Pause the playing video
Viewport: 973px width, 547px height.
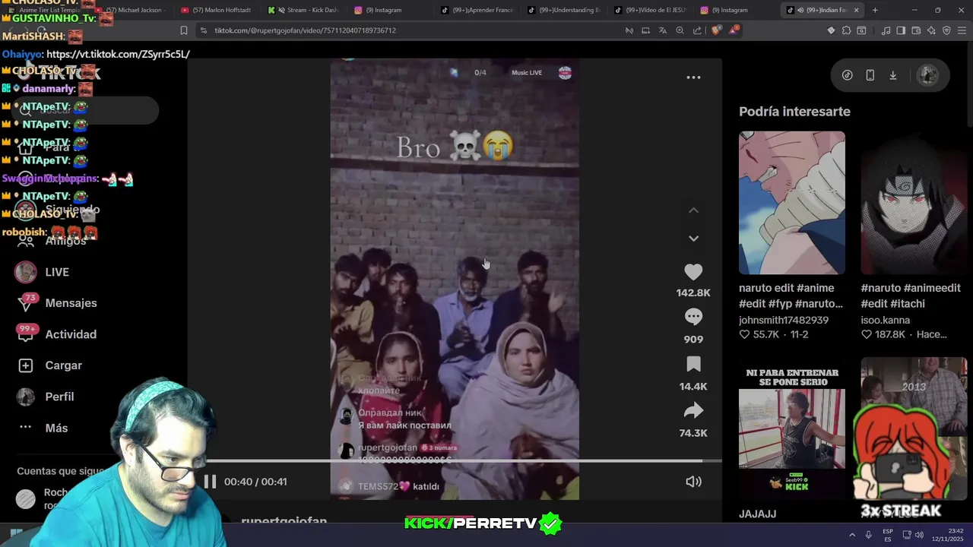pos(210,482)
